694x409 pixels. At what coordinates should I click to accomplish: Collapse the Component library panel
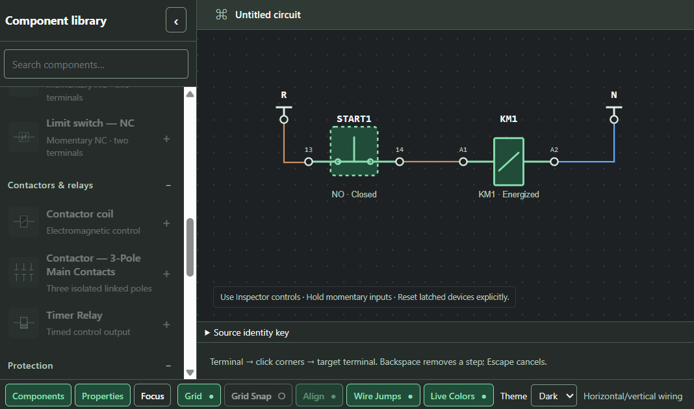tap(175, 20)
